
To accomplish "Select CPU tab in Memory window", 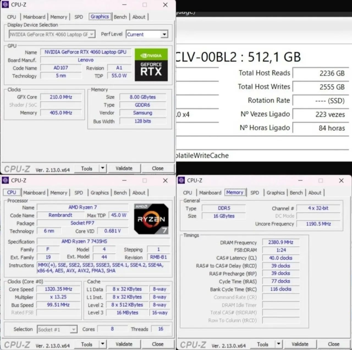I will click(188, 193).
